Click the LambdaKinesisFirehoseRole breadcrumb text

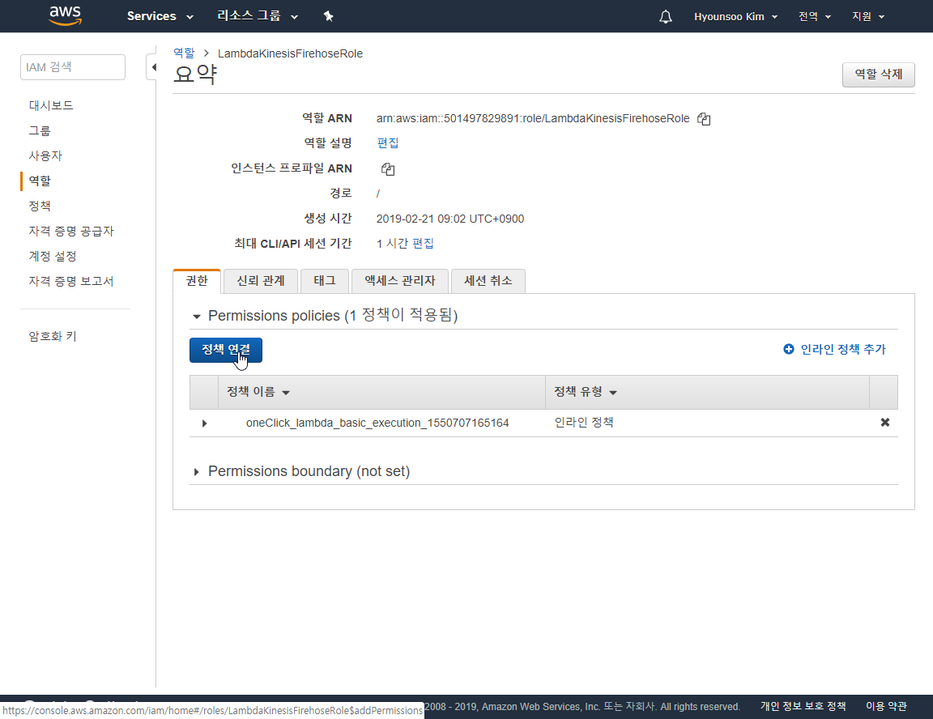pyautogui.click(x=291, y=53)
